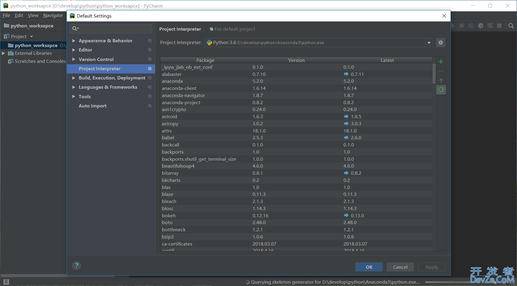Close the Default Settings dialog
Image resolution: width=517 pixels, height=286 pixels.
click(444, 16)
